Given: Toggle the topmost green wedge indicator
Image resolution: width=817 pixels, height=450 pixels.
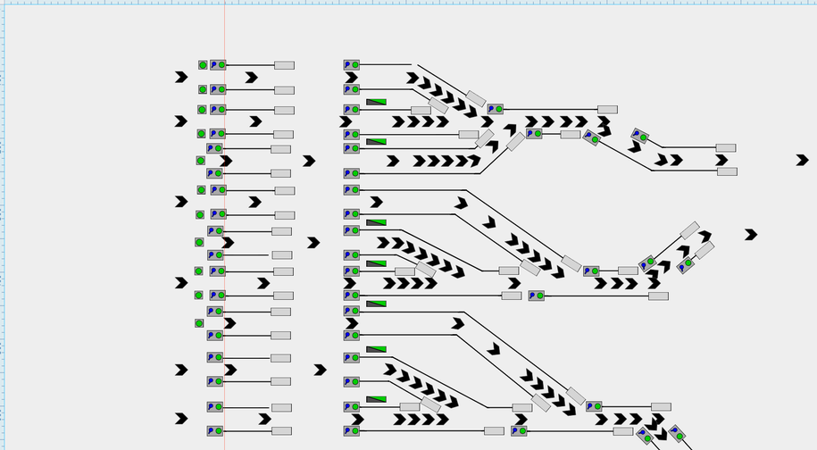Looking at the screenshot, I should (376, 103).
